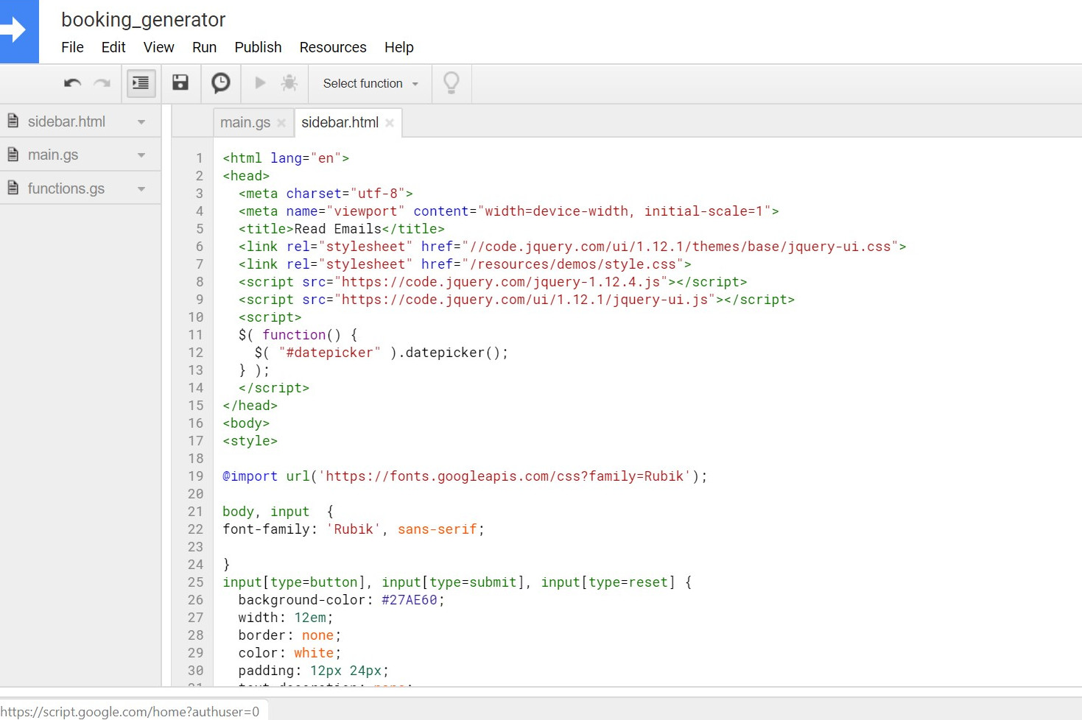Open current project's triggers clock icon
1082x720 pixels.
click(220, 82)
